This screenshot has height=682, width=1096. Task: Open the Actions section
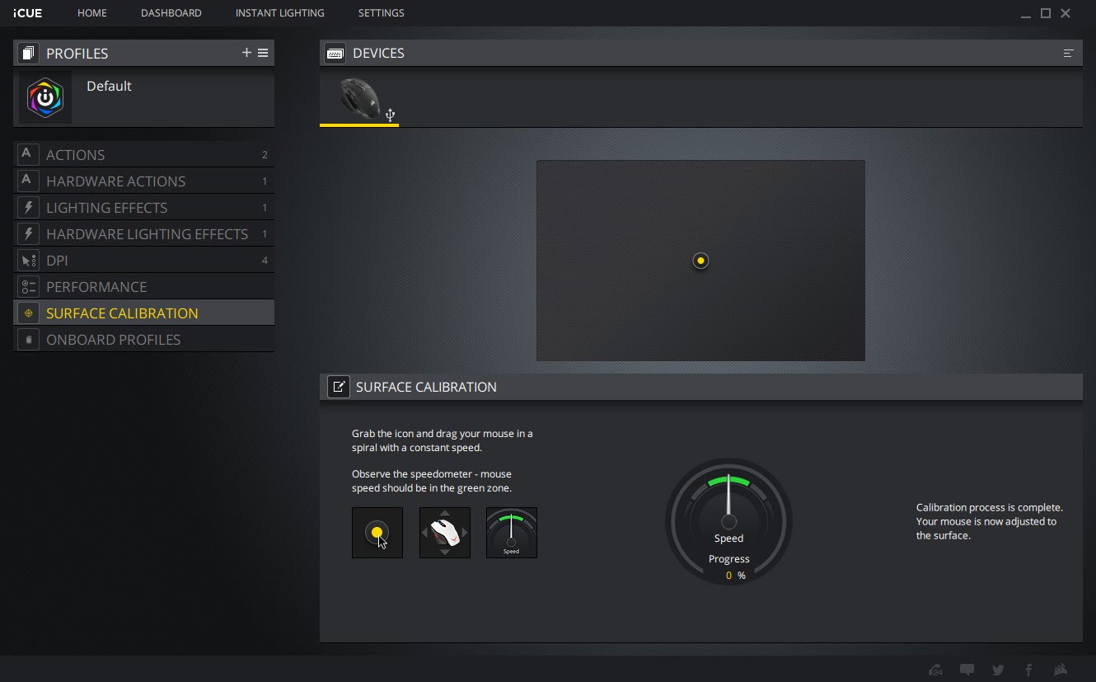point(144,154)
